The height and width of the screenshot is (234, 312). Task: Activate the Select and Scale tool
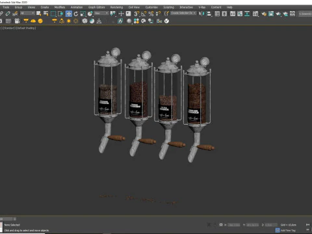tap(83, 14)
